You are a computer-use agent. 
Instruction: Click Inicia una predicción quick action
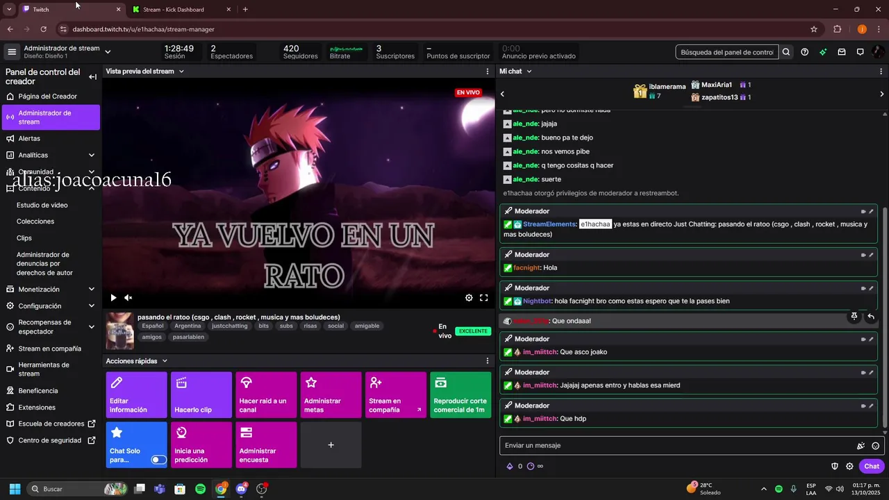pos(201,445)
